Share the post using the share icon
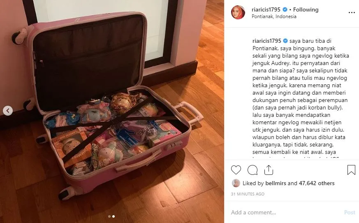 [x=269, y=170]
